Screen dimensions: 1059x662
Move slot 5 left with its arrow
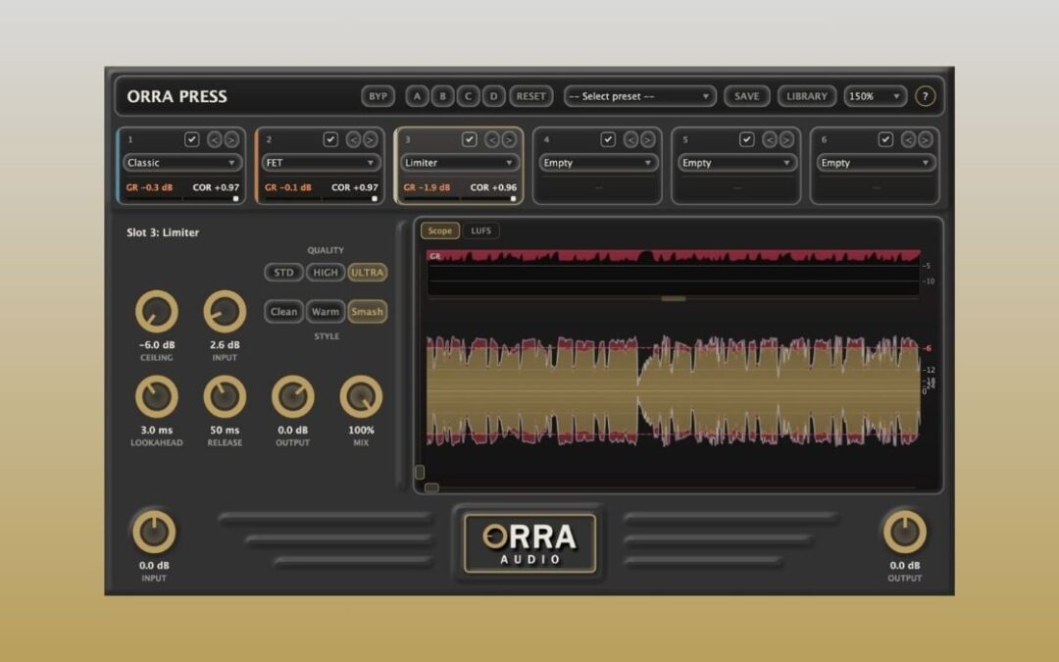pos(770,139)
